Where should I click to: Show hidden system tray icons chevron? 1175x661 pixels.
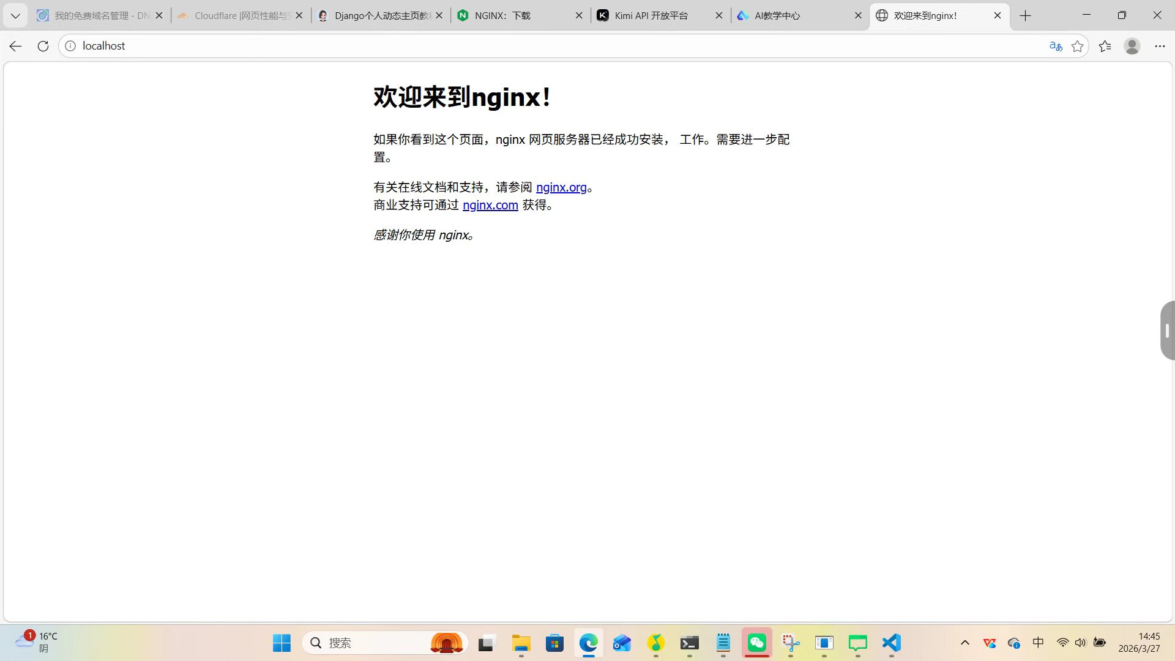[x=965, y=643]
